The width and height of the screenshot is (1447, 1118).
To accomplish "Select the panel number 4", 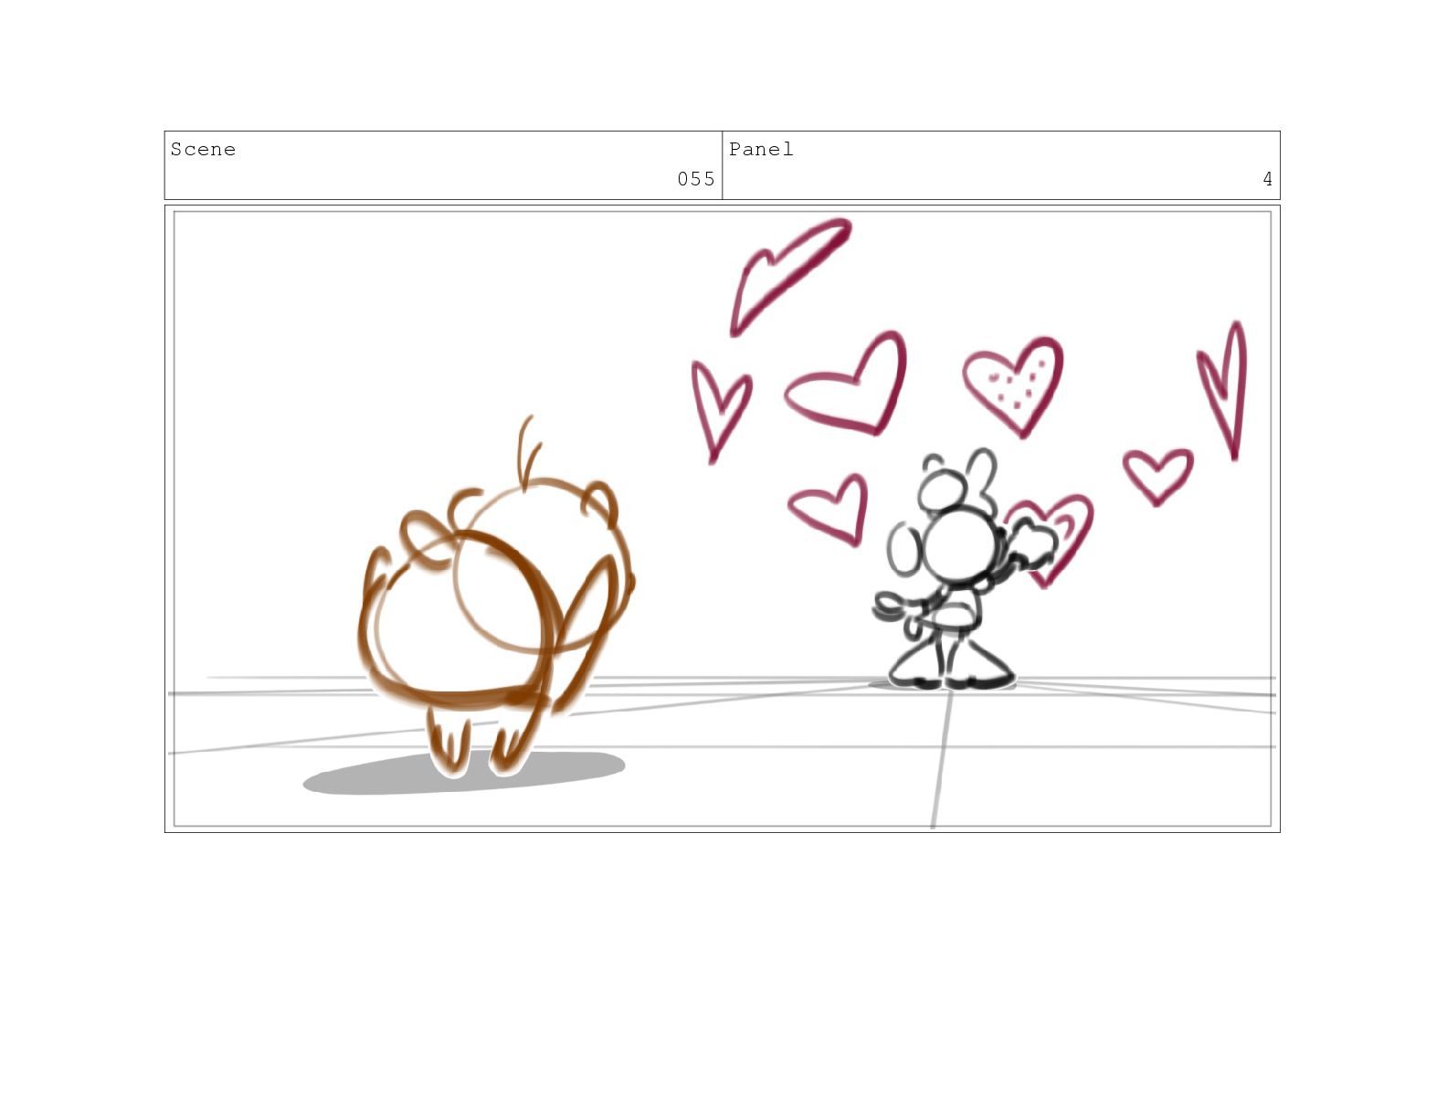I will pos(1267,179).
